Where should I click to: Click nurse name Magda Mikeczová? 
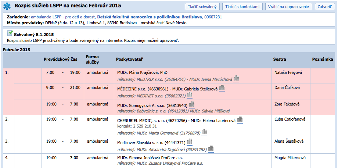coord(290,158)
